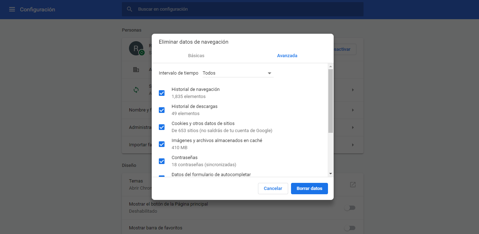479x234 pixels.
Task: Select the Avanzada tab
Action: click(x=287, y=56)
